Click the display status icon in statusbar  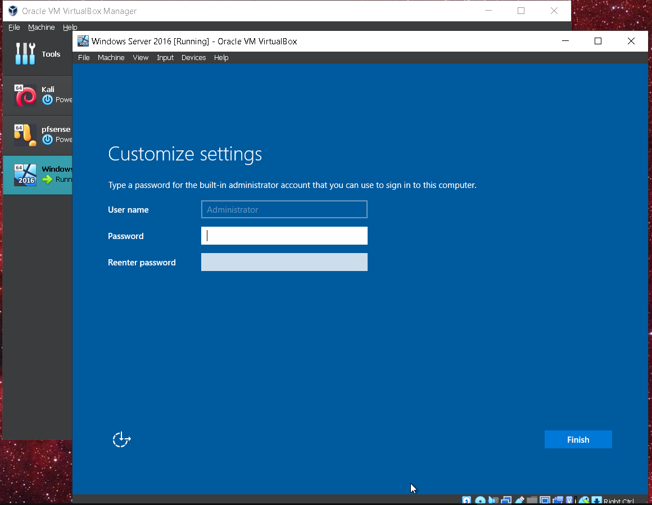click(545, 499)
